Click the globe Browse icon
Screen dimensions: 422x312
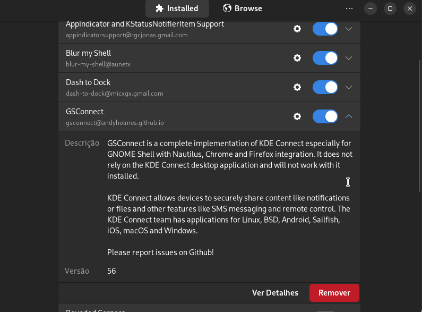coord(227,8)
